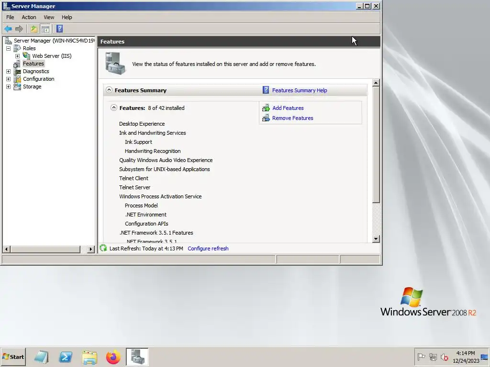This screenshot has width=490, height=367.
Task: Click the Server Manager root node icon
Action: pos(9,41)
